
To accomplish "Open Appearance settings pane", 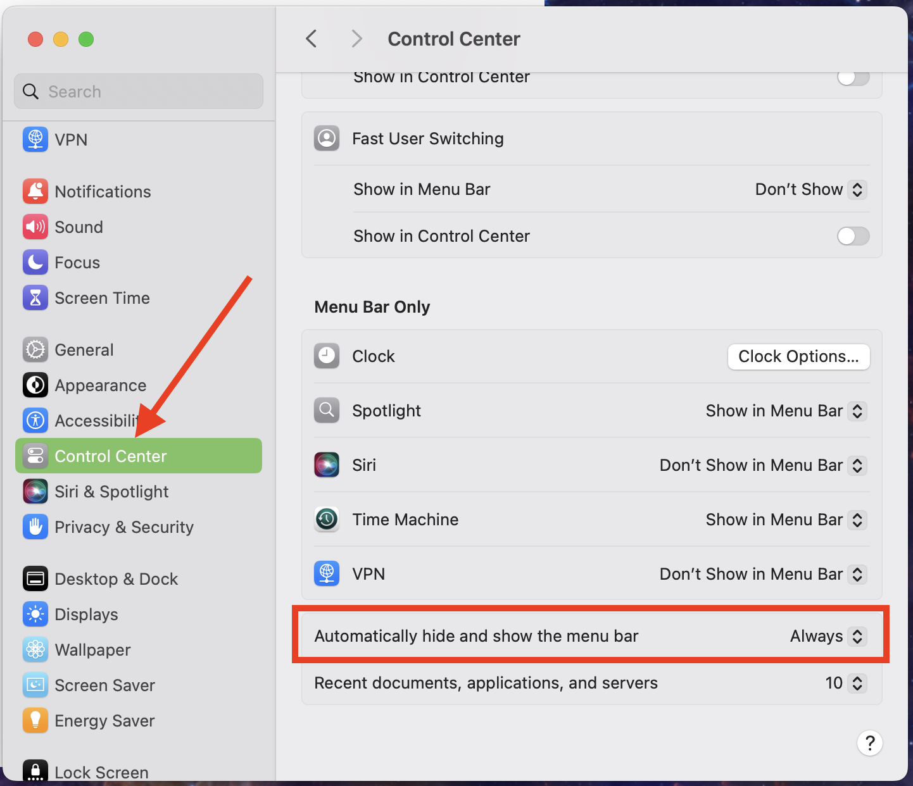I will point(139,385).
